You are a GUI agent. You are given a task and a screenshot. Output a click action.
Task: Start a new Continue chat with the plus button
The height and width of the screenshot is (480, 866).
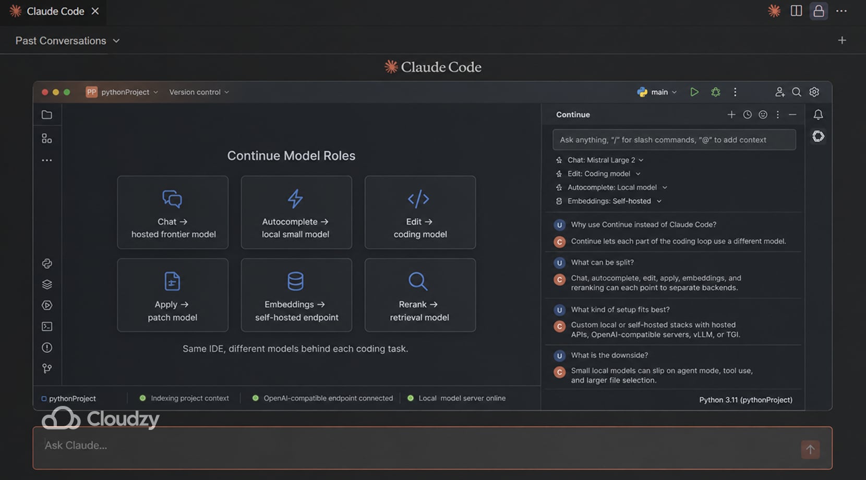731,114
